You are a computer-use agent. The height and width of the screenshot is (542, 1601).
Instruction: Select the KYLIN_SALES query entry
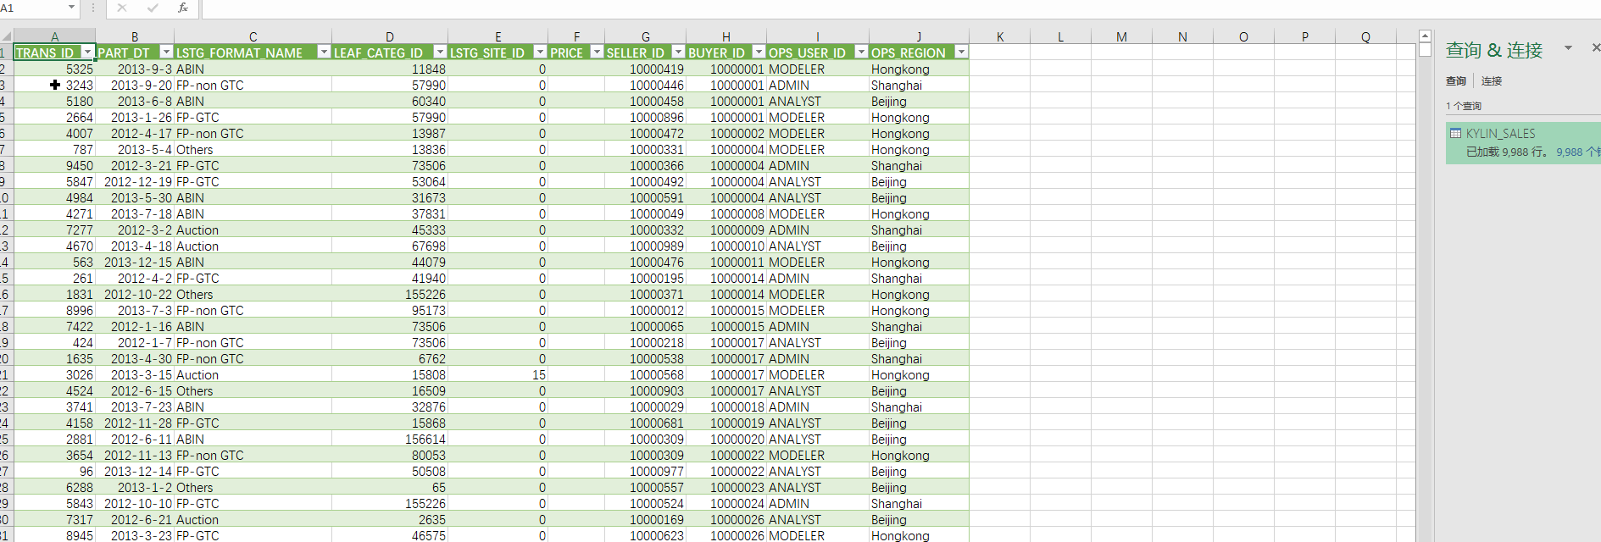pyautogui.click(x=1523, y=142)
